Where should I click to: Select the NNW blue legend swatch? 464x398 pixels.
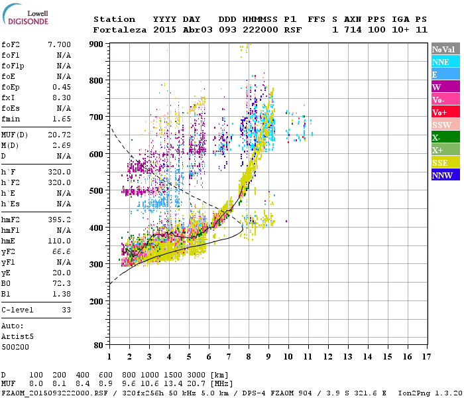(445, 174)
